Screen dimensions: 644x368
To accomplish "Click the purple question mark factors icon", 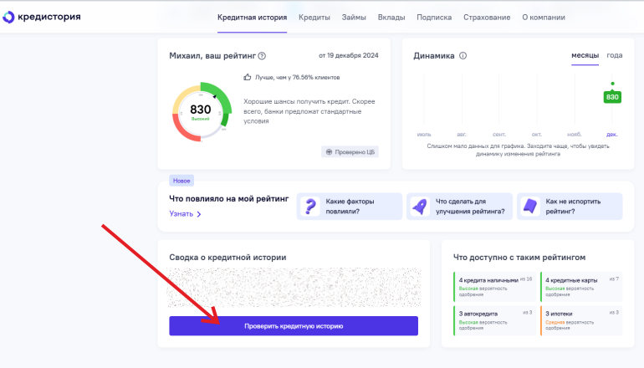I will 311,207.
